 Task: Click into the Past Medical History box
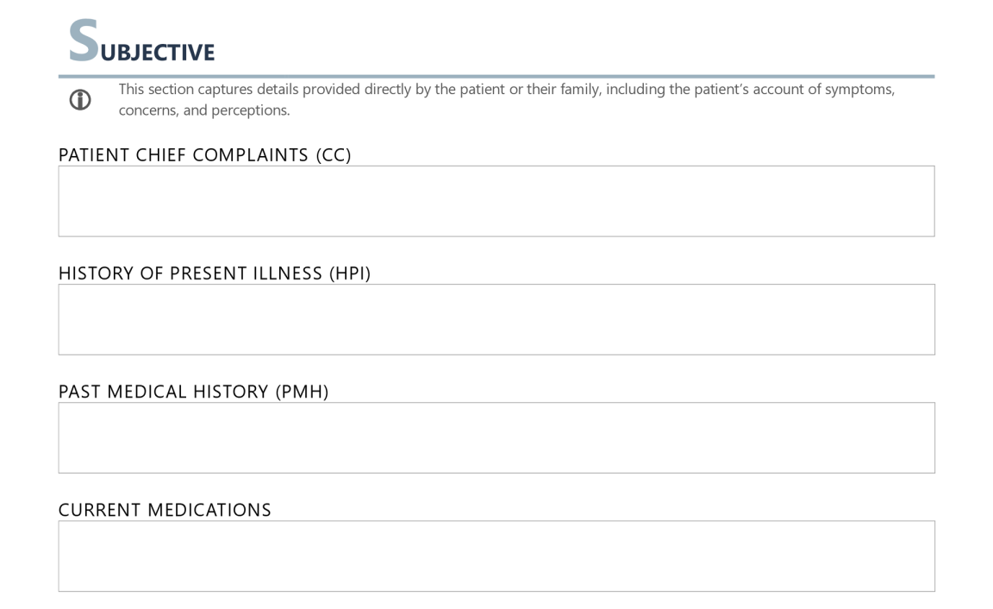pos(496,437)
